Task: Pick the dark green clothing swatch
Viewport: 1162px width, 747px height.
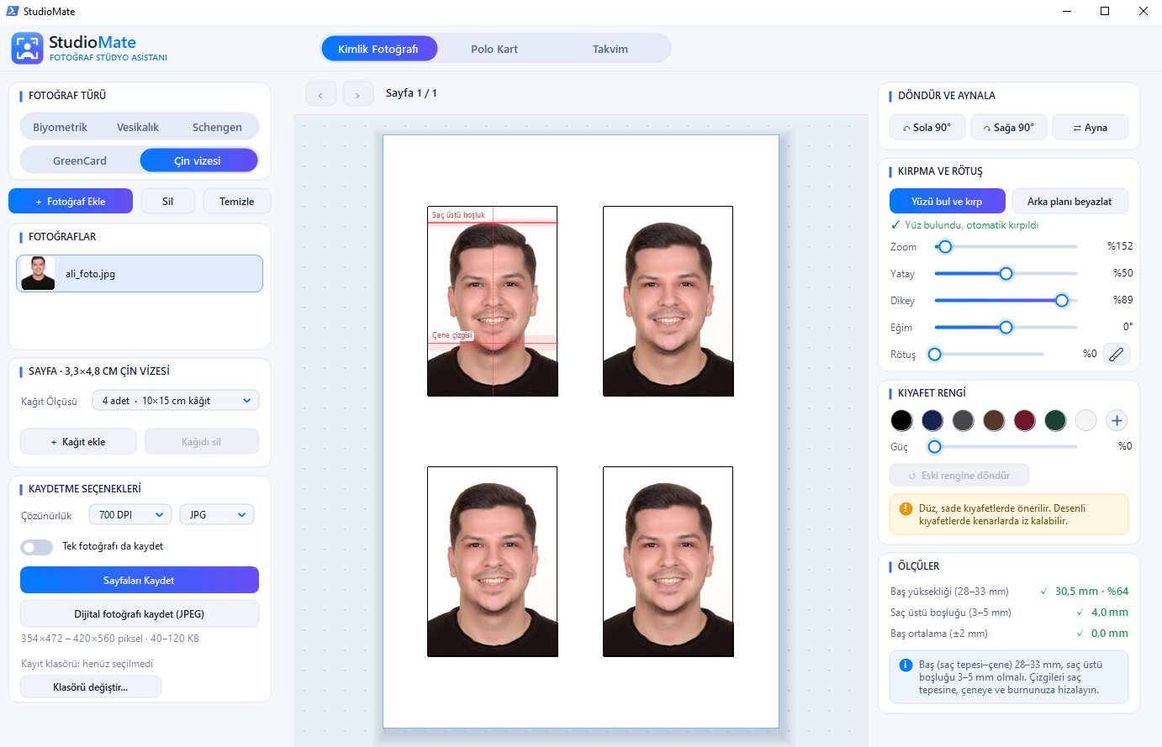Action: pyautogui.click(x=1055, y=420)
